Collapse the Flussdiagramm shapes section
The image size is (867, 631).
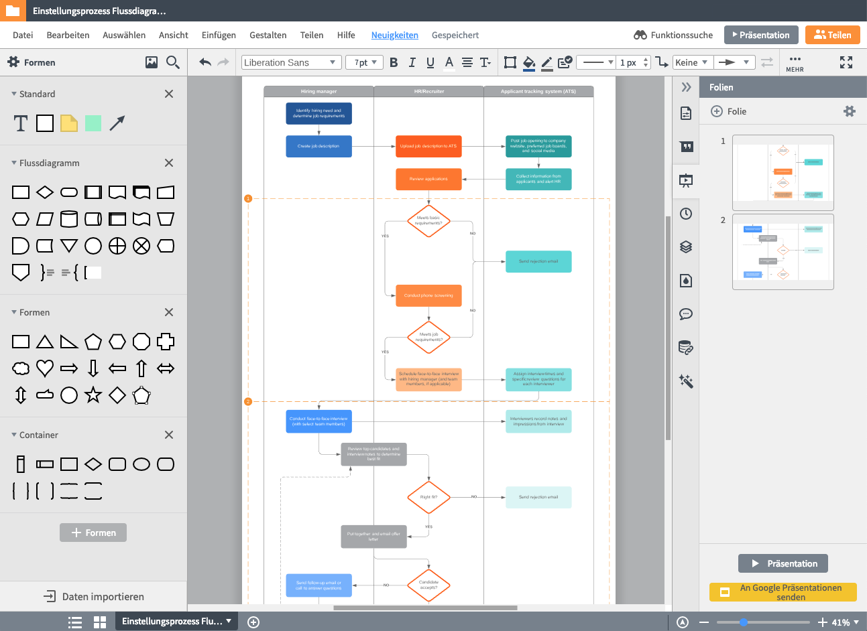[15, 163]
